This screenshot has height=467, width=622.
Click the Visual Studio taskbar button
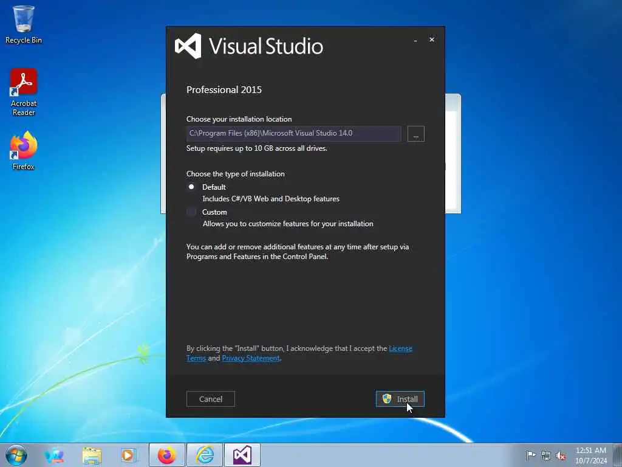coord(242,455)
